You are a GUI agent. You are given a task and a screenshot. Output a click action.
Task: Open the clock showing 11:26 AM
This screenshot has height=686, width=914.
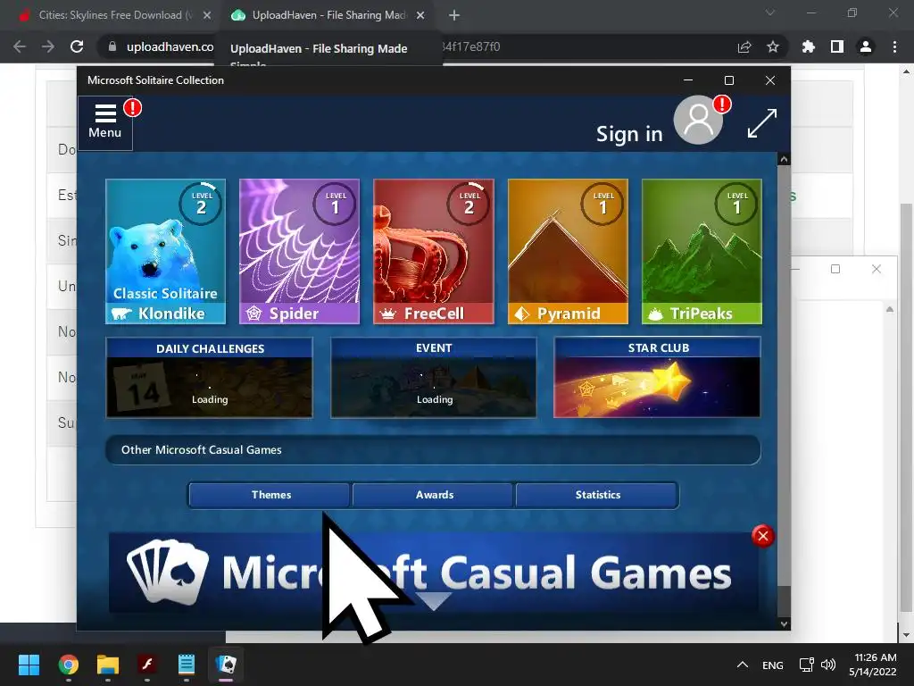[x=873, y=665]
